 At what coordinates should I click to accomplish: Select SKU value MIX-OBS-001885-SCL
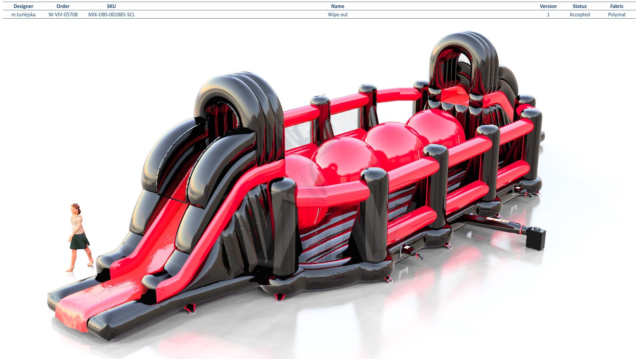pyautogui.click(x=111, y=15)
